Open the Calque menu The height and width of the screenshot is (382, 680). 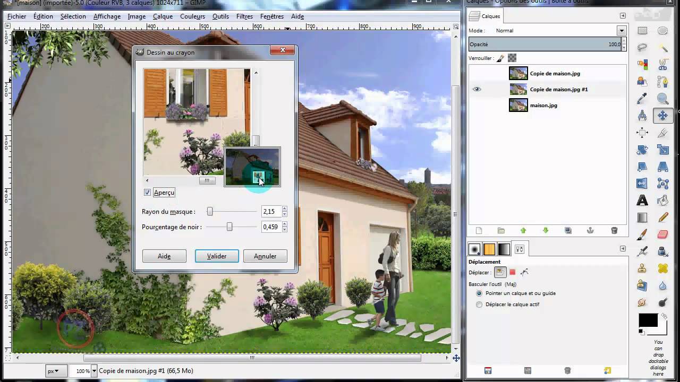(163, 16)
